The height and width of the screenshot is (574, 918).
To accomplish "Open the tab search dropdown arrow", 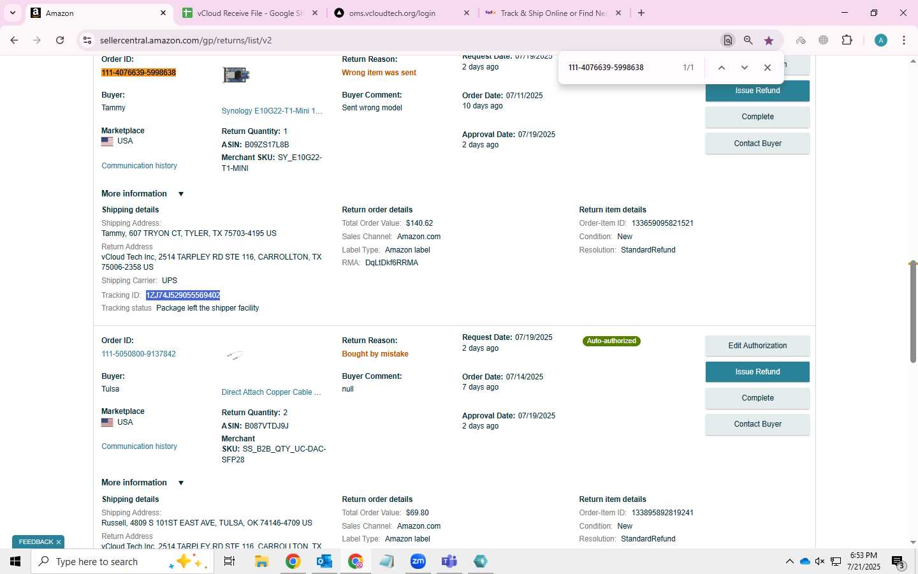I will coord(13,13).
